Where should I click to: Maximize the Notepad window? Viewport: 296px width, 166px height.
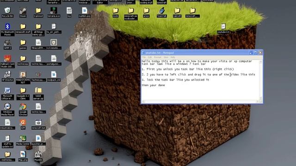tap(256, 53)
